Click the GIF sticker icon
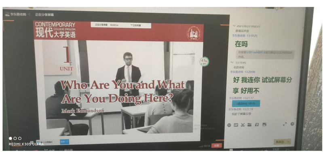 [x=236, y=125]
